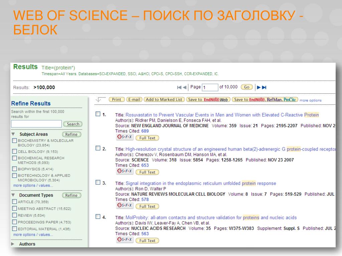The width and height of the screenshot is (342, 256).
Task: Tick Article document type
Action: coord(14,202)
